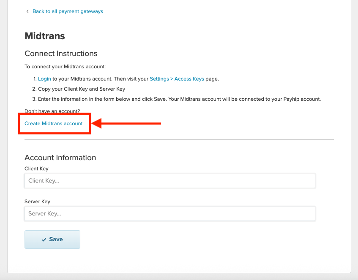Click "To connect your Midtrans account:" text
The height and width of the screenshot is (280, 358).
coord(65,67)
